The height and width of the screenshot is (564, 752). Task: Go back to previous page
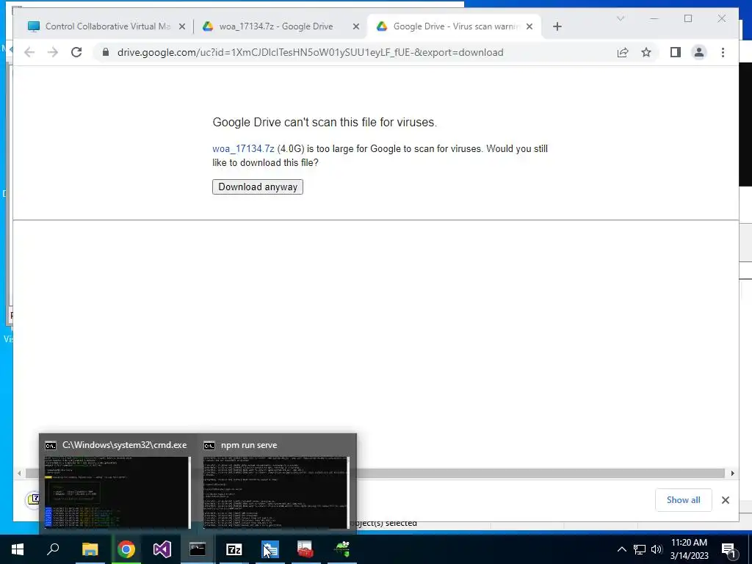point(29,52)
